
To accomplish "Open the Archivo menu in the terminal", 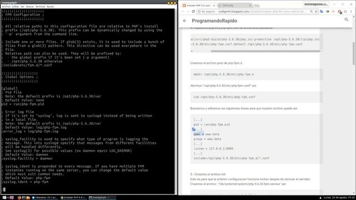I will pyautogui.click(x=6, y=7).
